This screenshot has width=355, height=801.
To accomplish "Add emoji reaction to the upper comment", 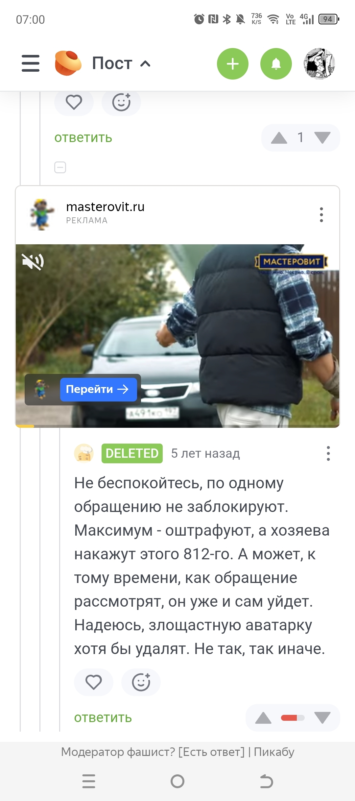I will (121, 102).
